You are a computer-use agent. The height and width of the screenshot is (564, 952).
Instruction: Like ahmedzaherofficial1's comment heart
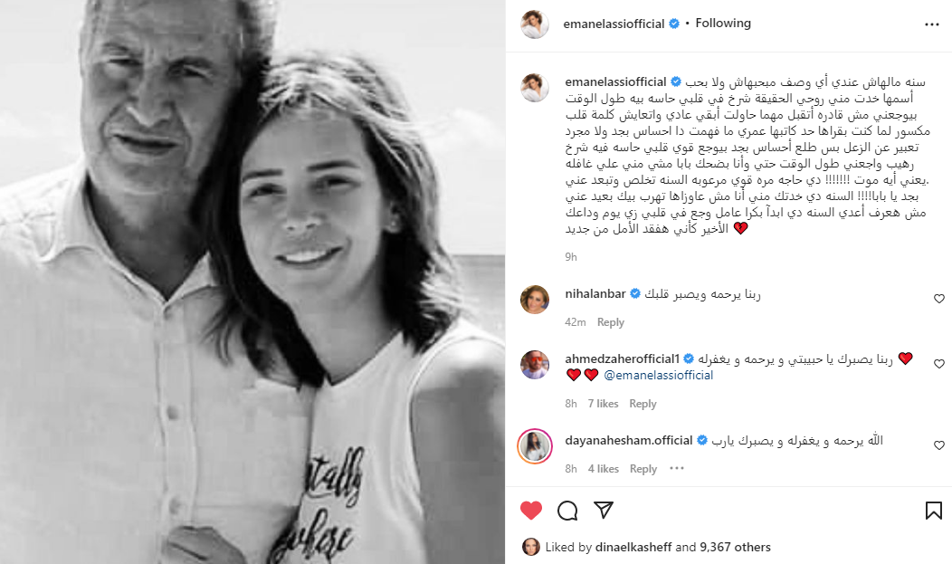click(938, 364)
